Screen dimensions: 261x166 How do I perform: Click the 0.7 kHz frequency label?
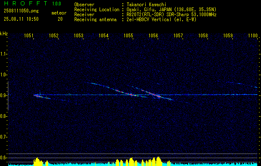click(x=3, y=137)
